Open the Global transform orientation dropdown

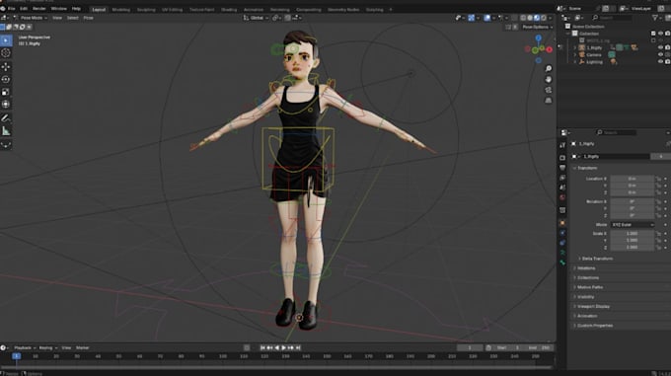[256, 18]
